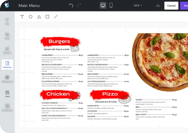Viewport: 188px width, 133px height.
Task: Select the Burgers red heading banner
Action: tap(60, 42)
